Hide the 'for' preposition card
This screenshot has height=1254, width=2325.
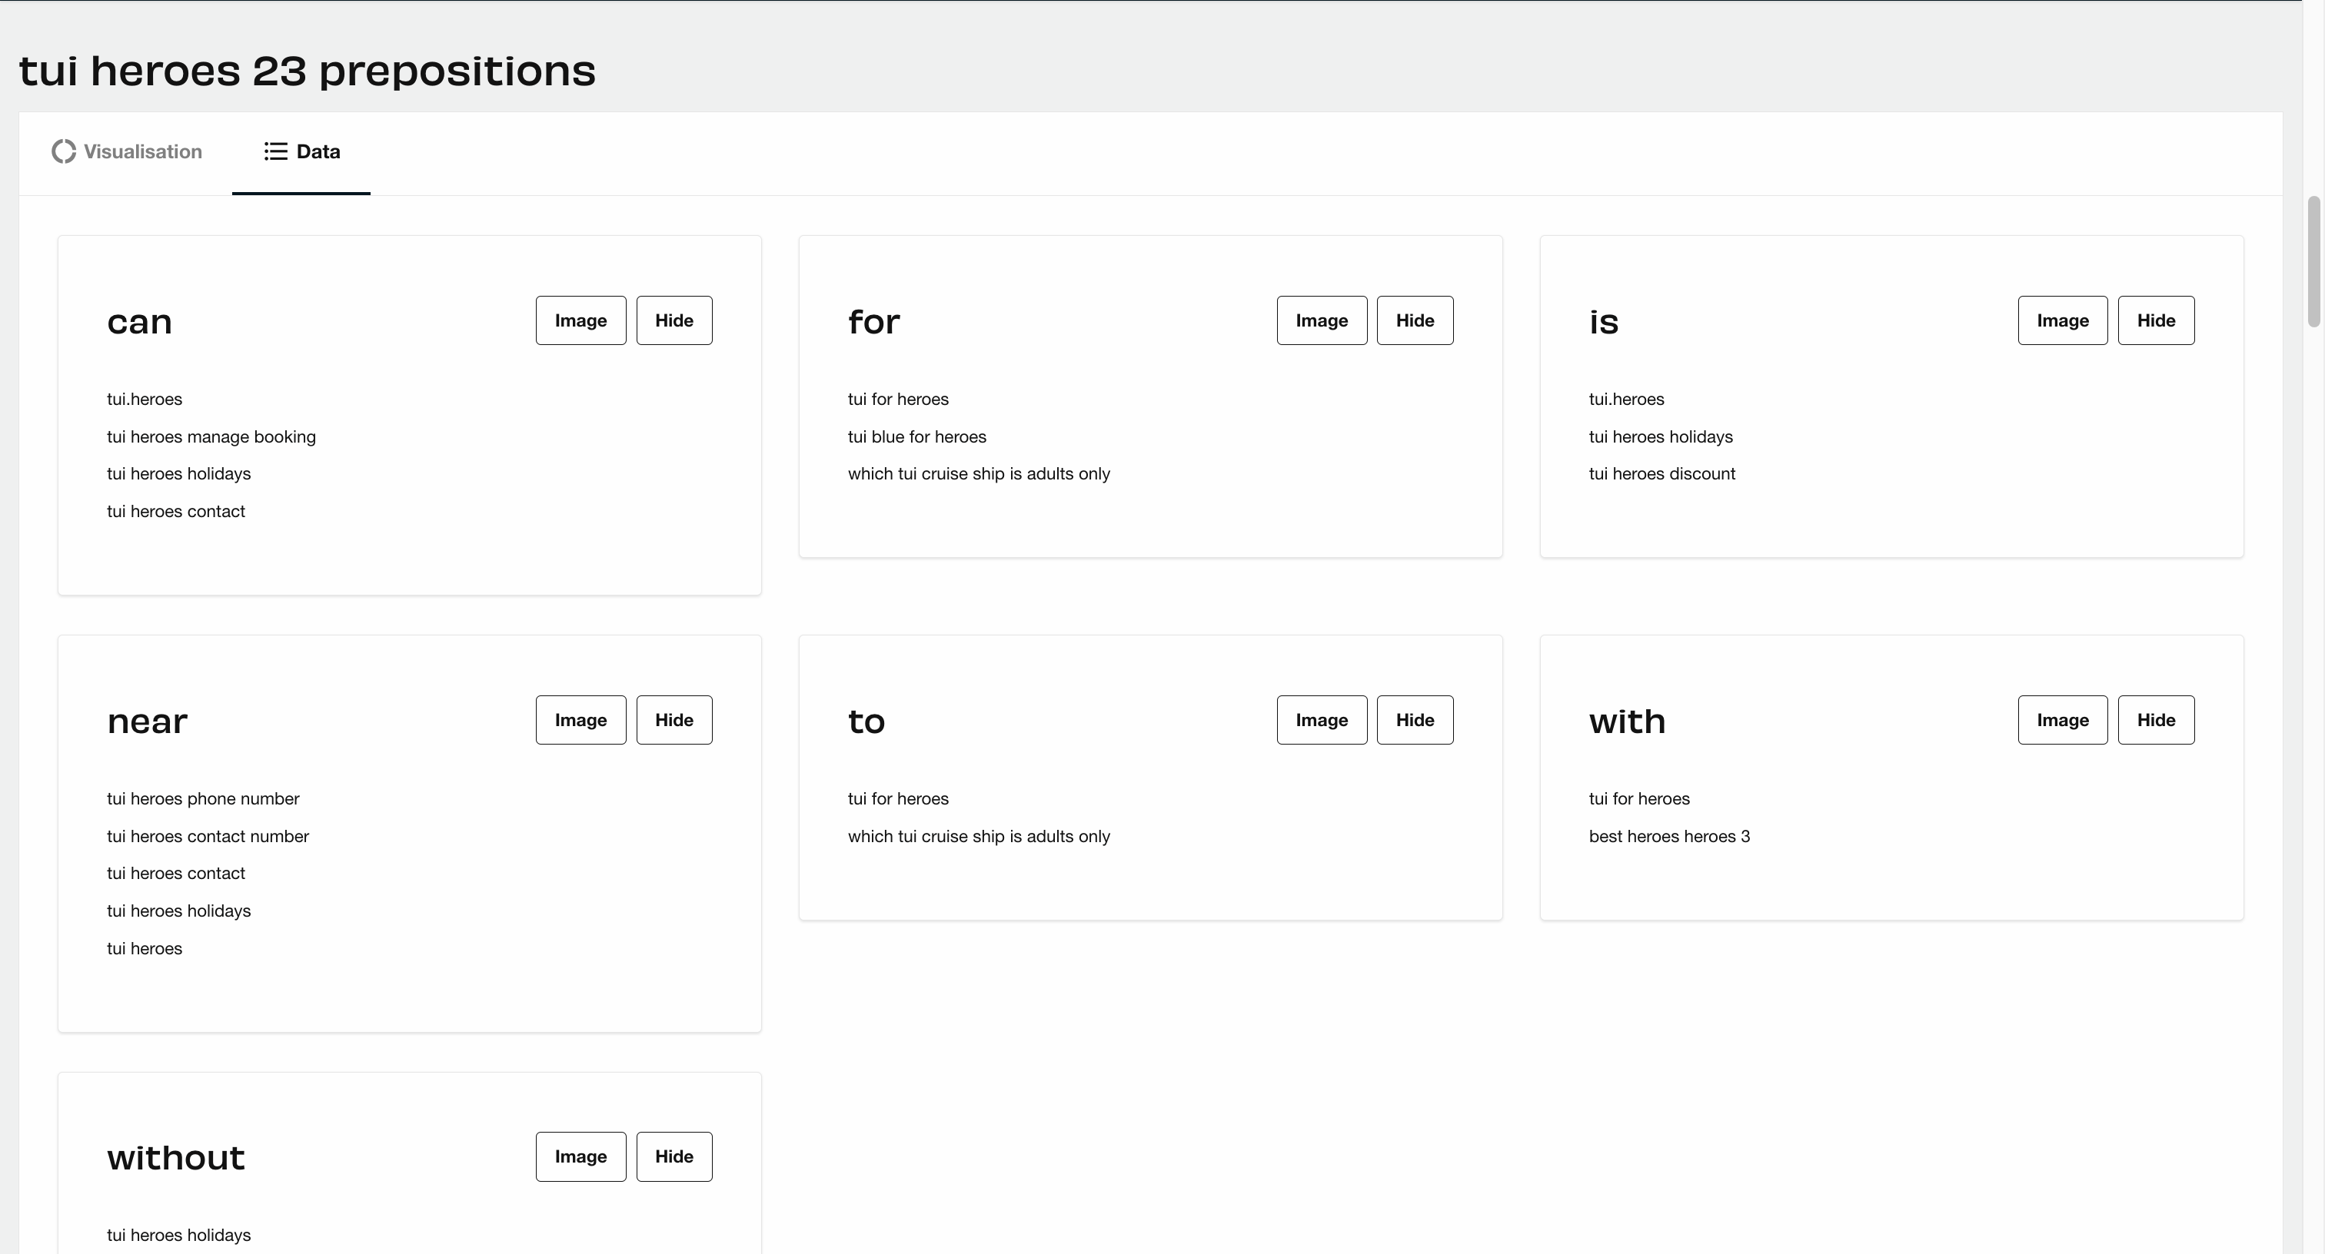click(1415, 320)
